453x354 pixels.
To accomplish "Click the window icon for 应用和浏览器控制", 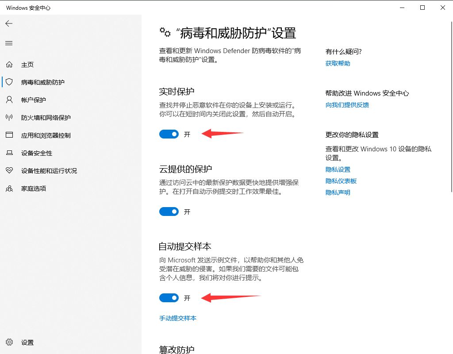I will pos(9,135).
